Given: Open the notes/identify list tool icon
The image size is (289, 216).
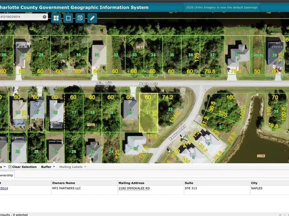Looking at the screenshot, I should [x=80, y=18].
